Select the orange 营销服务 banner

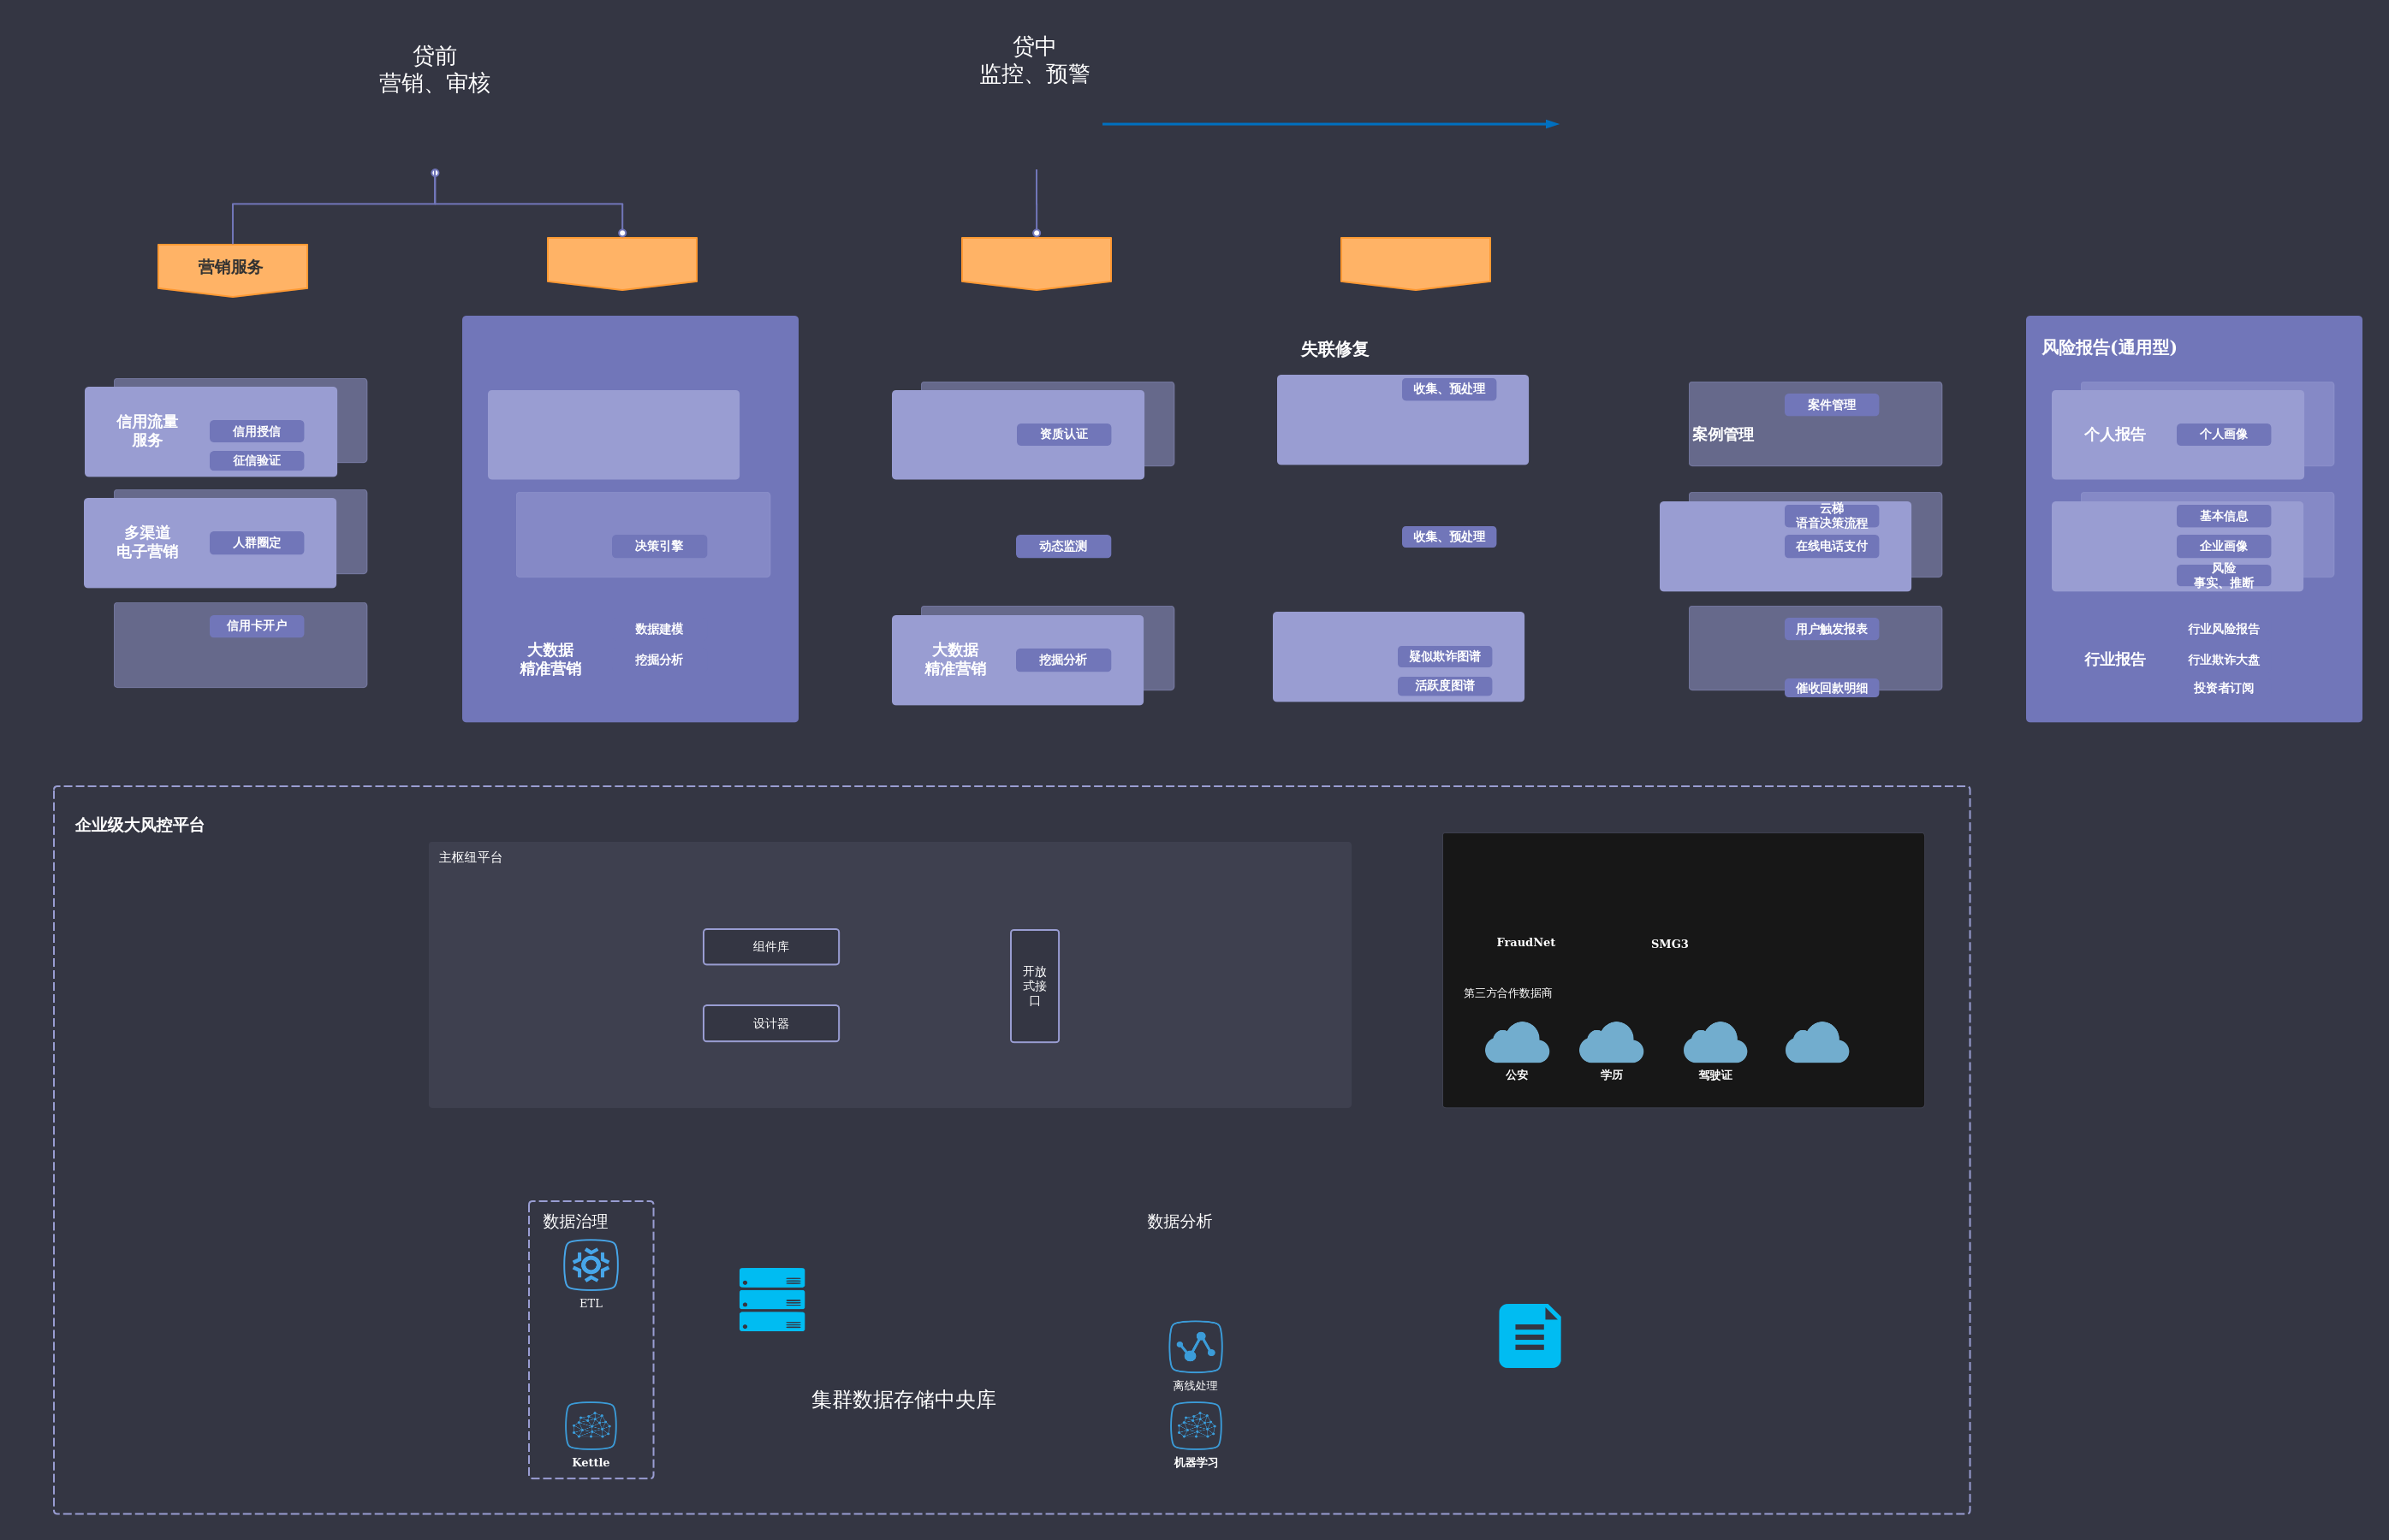[x=232, y=268]
